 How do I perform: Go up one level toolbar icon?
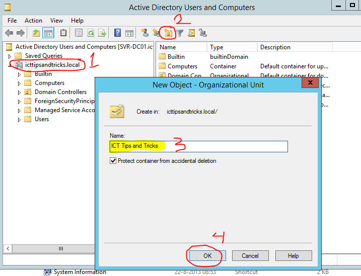pos(36,33)
